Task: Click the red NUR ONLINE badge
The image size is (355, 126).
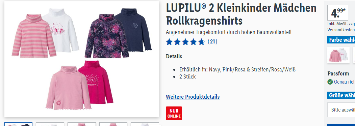Action: (x=174, y=113)
